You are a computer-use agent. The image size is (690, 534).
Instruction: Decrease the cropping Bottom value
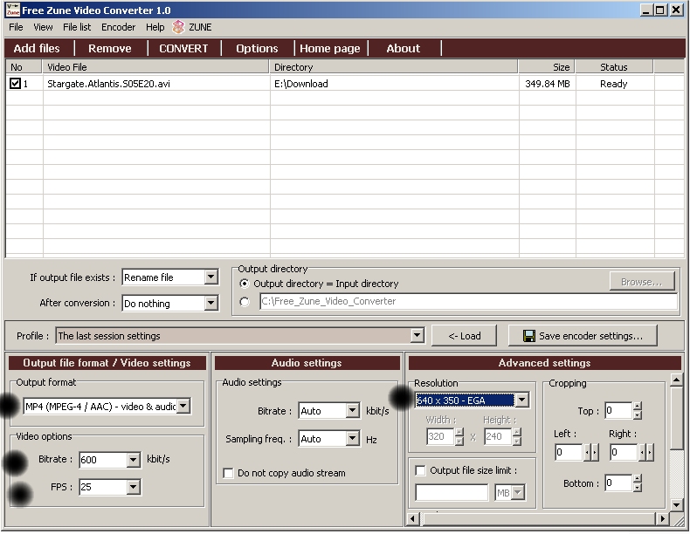[638, 488]
